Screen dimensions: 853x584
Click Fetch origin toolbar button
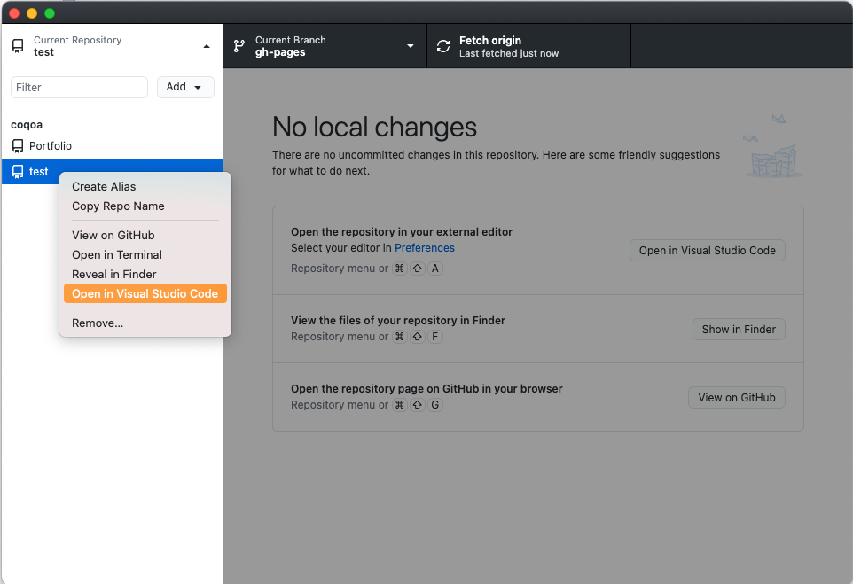[x=528, y=46]
